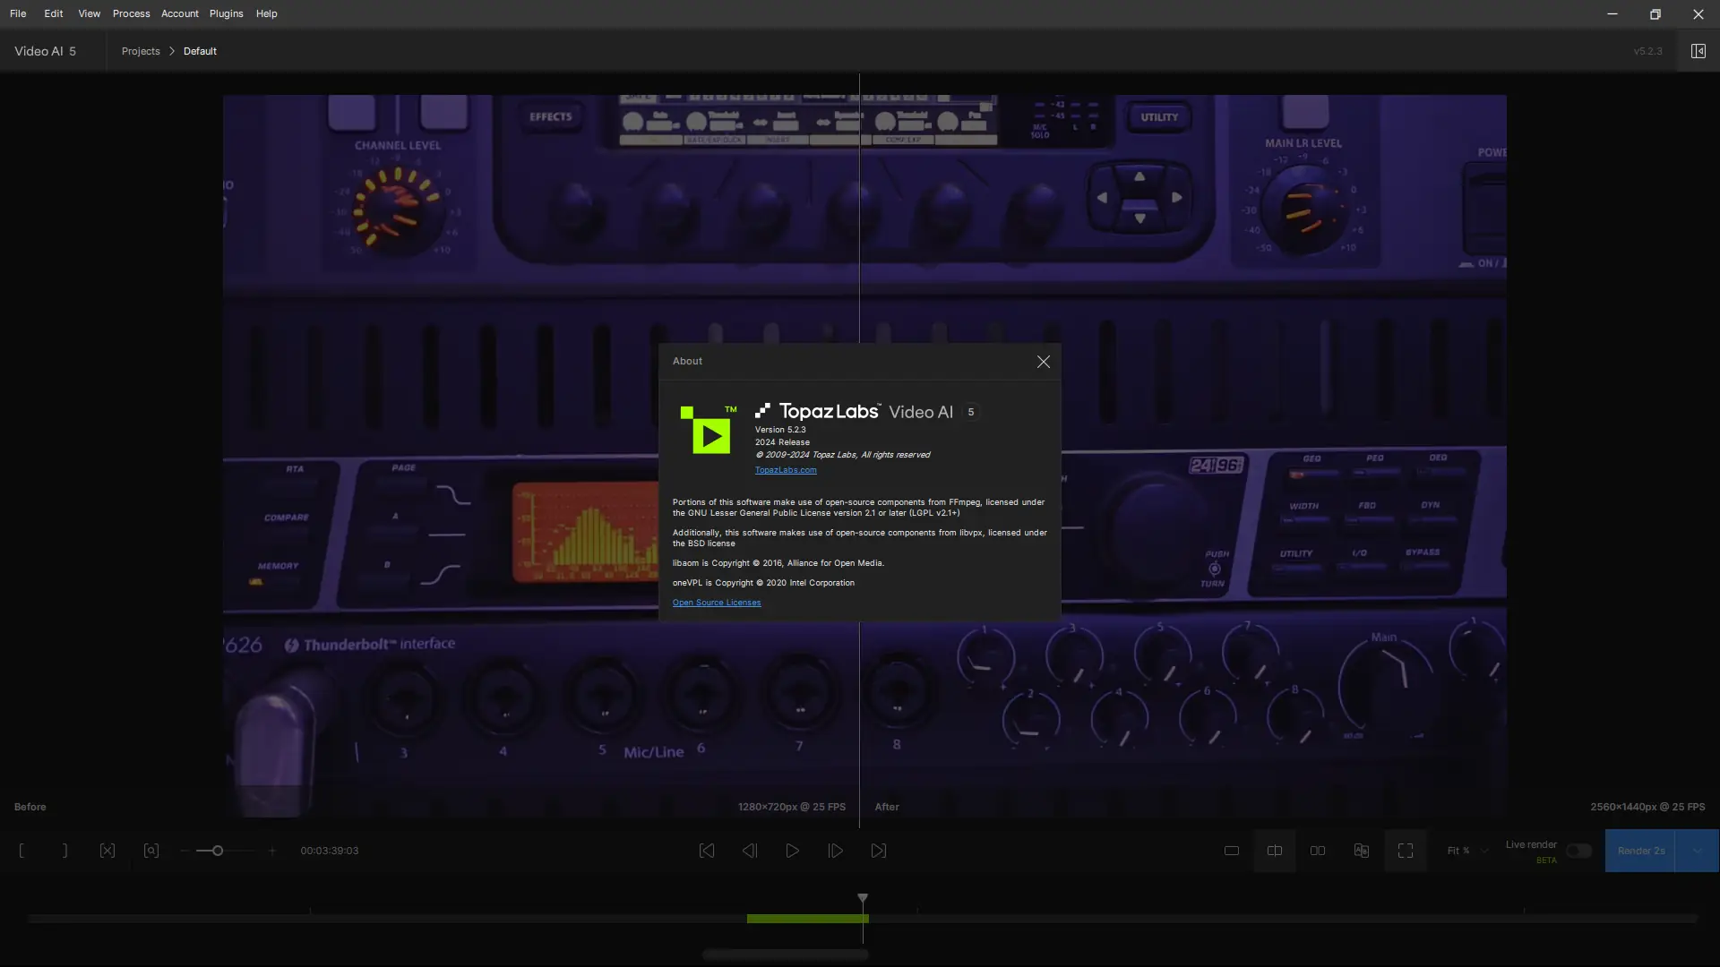Click the Open Source Licenses link
1720x967 pixels.
click(716, 603)
